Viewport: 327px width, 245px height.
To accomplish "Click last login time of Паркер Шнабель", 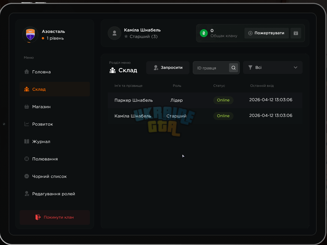I will pyautogui.click(x=271, y=100).
